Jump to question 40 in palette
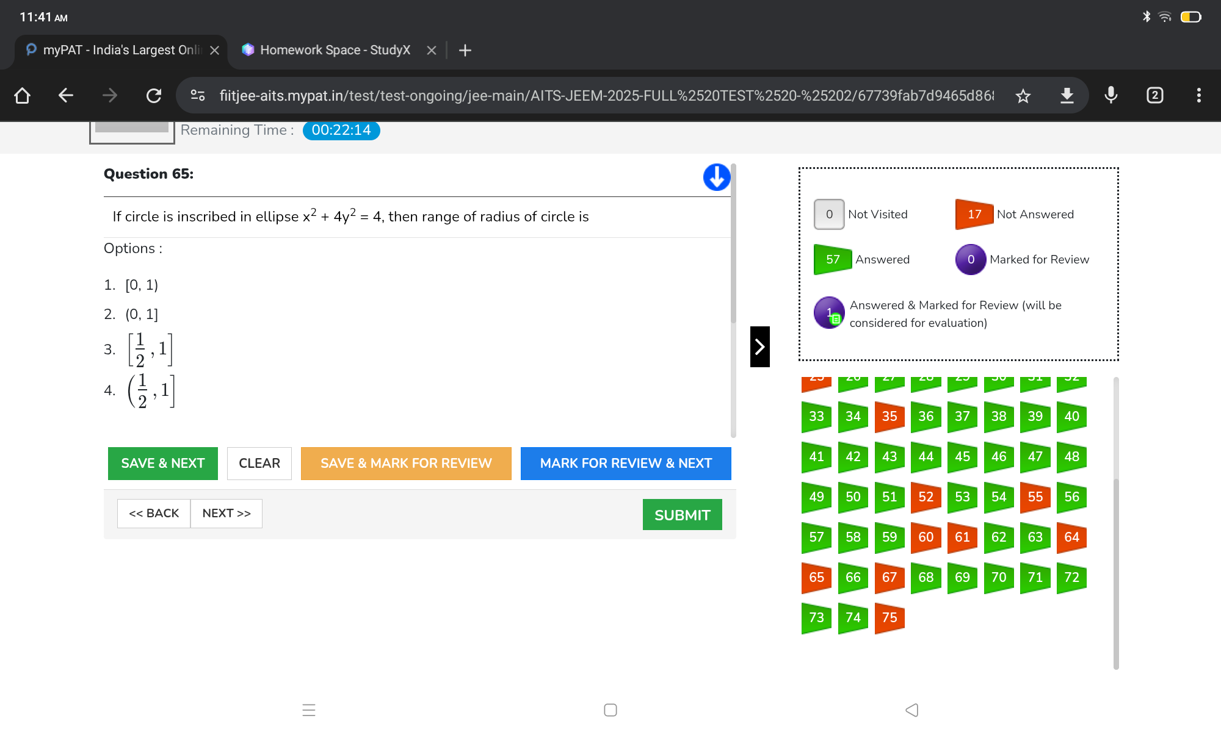This screenshot has width=1221, height=732. [x=1072, y=417]
